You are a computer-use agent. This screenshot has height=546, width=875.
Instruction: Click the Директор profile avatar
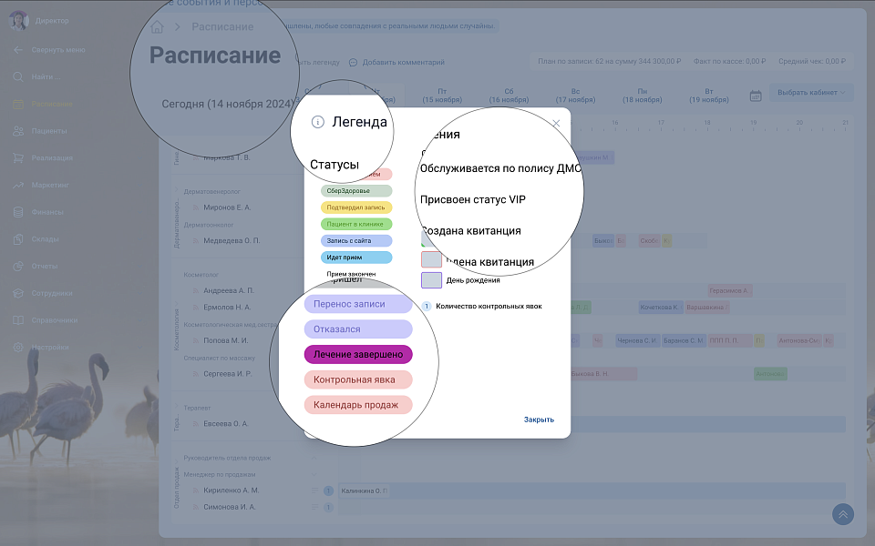coord(19,20)
